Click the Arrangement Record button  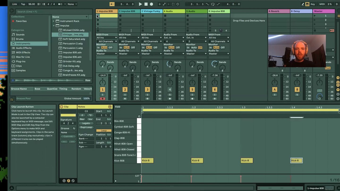[x=151, y=4]
